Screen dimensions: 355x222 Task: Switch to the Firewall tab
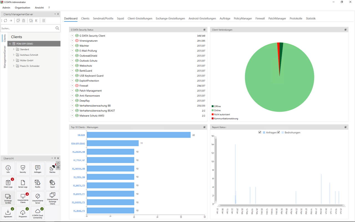(x=260, y=18)
